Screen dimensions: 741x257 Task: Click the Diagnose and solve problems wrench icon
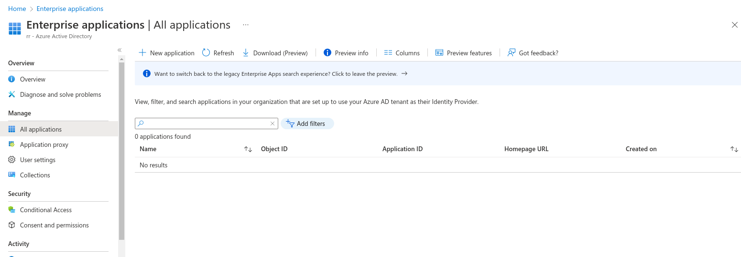coord(12,94)
